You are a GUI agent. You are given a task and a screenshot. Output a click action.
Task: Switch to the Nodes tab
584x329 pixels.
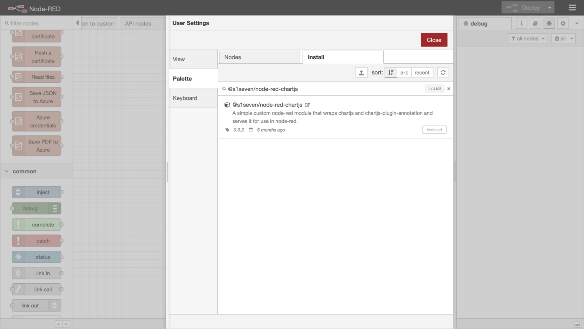tap(259, 57)
